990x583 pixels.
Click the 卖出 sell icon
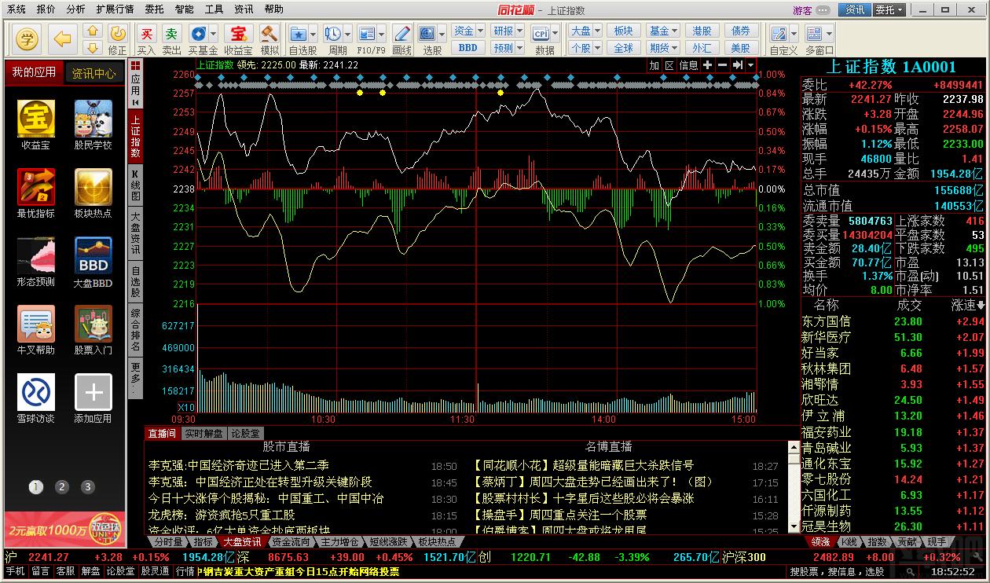(171, 38)
